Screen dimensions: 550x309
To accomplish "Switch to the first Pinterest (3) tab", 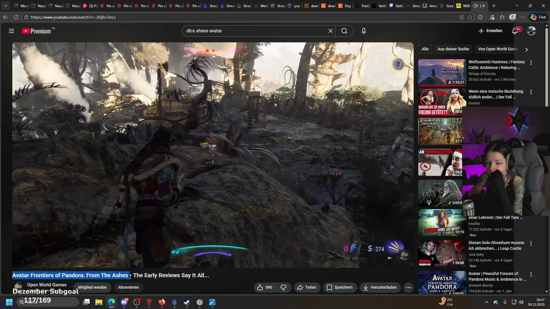I will pyautogui.click(x=89, y=6).
